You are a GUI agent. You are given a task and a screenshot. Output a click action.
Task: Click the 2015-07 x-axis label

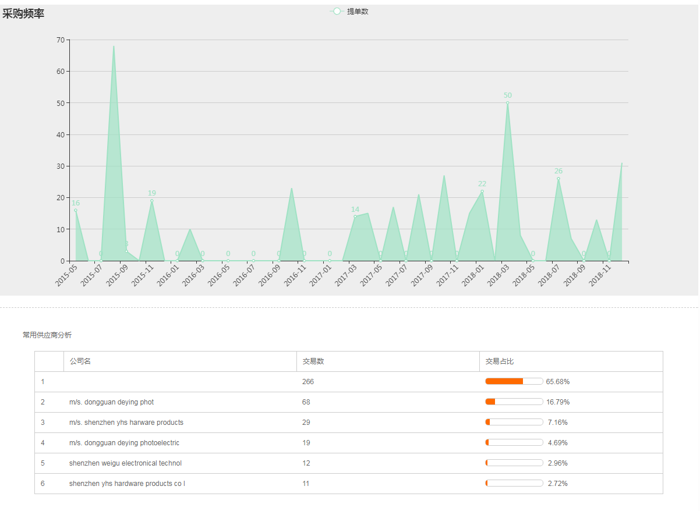[93, 275]
